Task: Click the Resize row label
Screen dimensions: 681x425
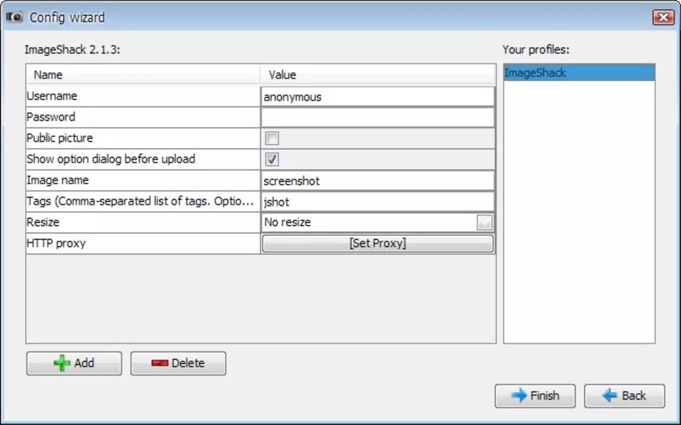Action: (x=43, y=222)
